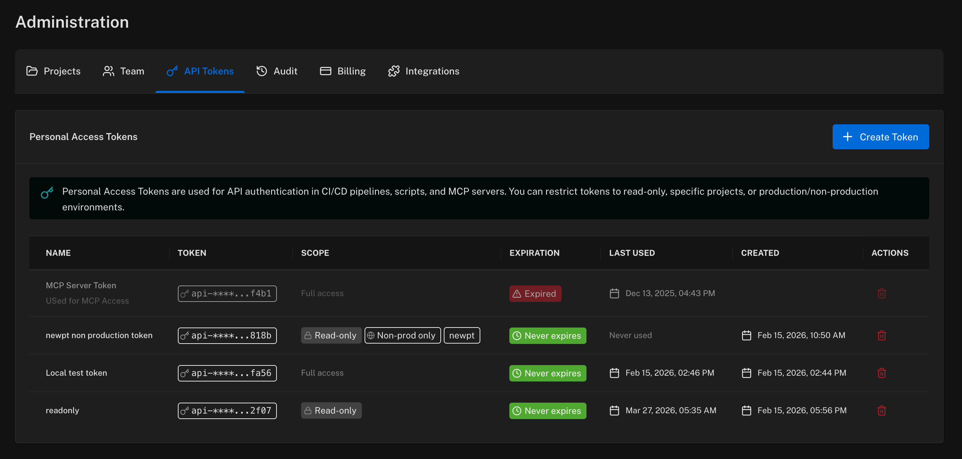
Task: Click the CREATED column header
Action: [x=760, y=253]
